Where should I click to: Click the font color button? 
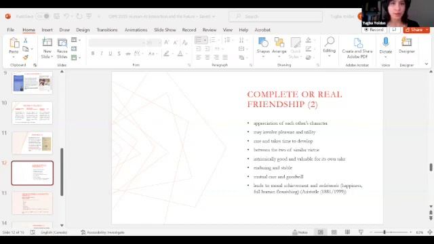point(180,54)
